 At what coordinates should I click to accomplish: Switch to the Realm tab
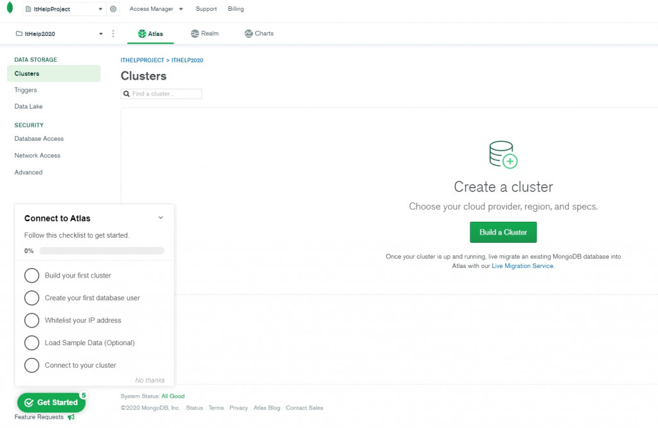point(205,33)
